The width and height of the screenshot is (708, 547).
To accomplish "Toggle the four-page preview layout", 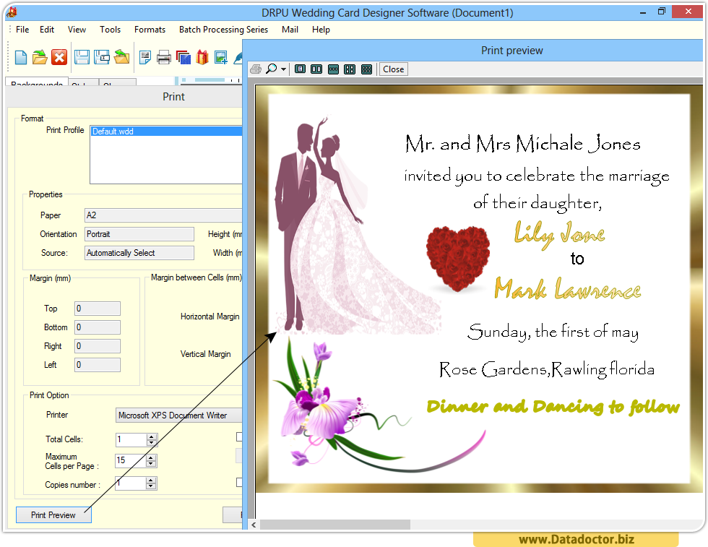I will (350, 69).
